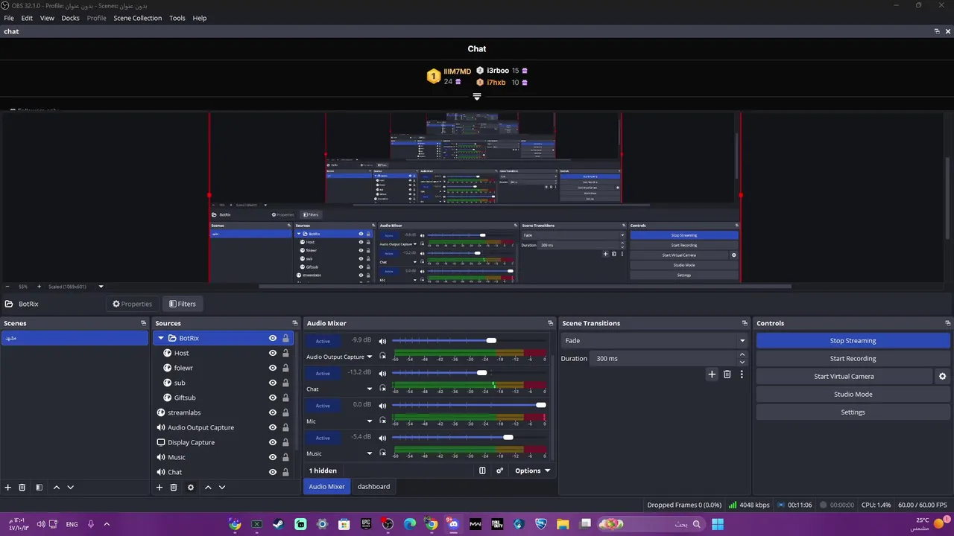Click Stop Streaming button

tap(853, 341)
